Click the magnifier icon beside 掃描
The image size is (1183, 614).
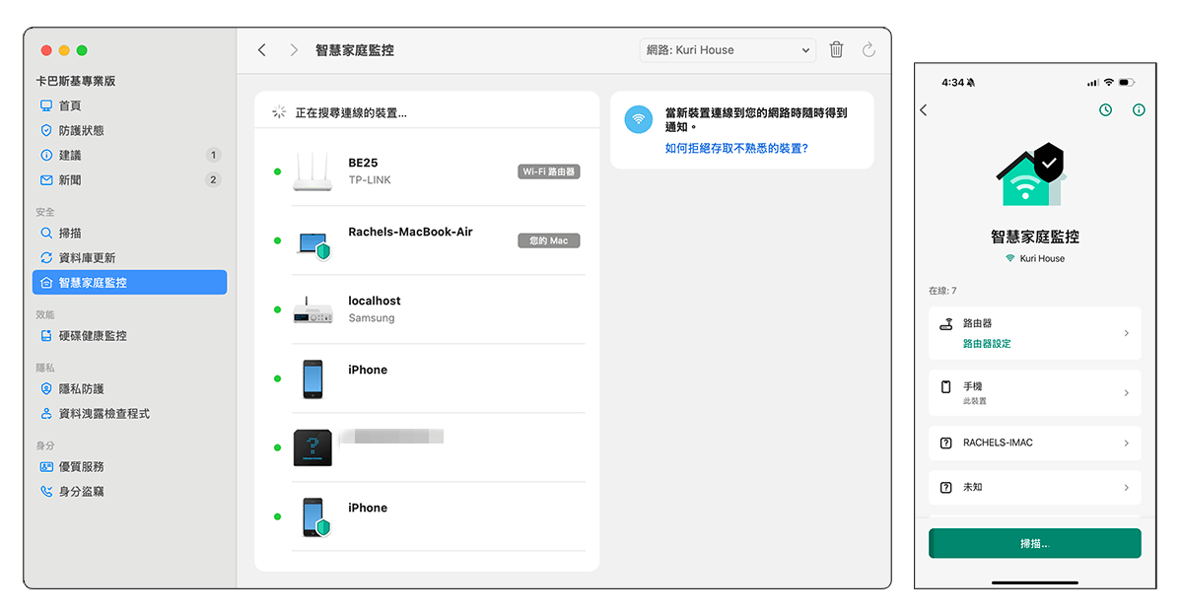point(46,234)
